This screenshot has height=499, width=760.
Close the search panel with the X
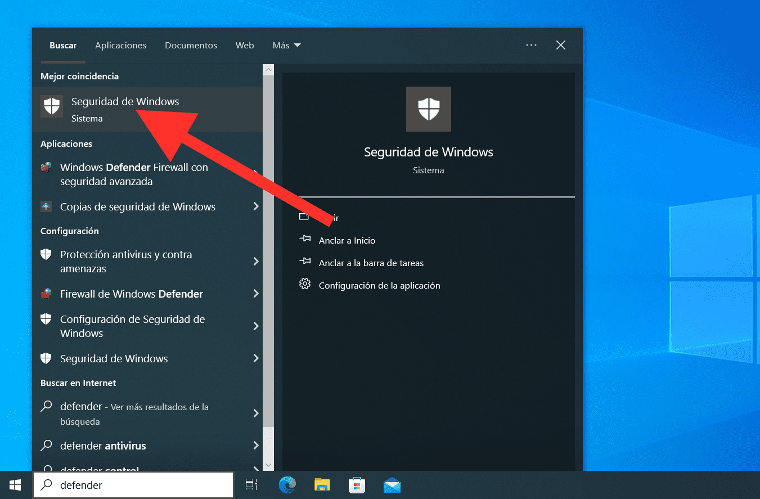click(x=561, y=45)
